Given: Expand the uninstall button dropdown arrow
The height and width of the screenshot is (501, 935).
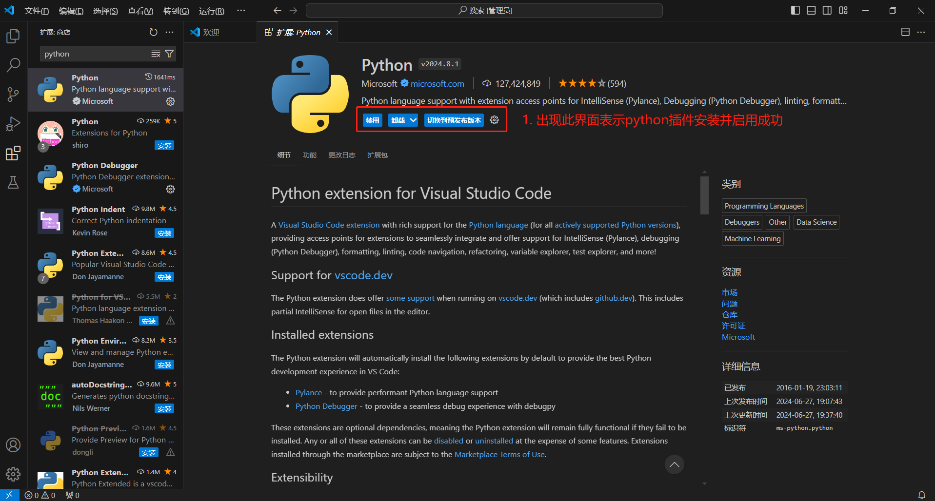Looking at the screenshot, I should coord(413,120).
